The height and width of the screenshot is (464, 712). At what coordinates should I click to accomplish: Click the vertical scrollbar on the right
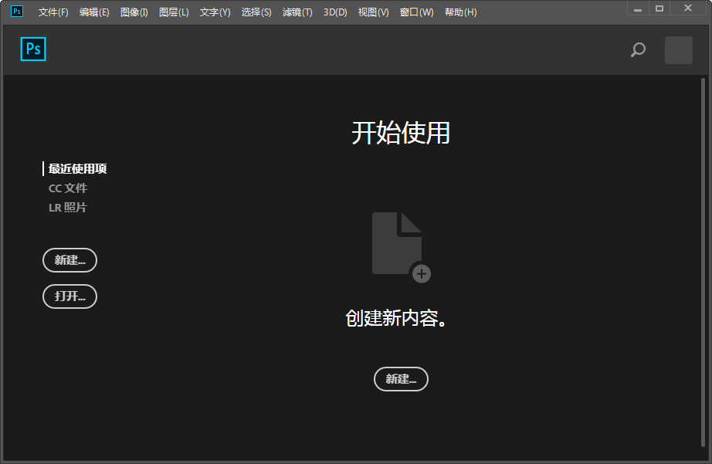pyautogui.click(x=703, y=262)
